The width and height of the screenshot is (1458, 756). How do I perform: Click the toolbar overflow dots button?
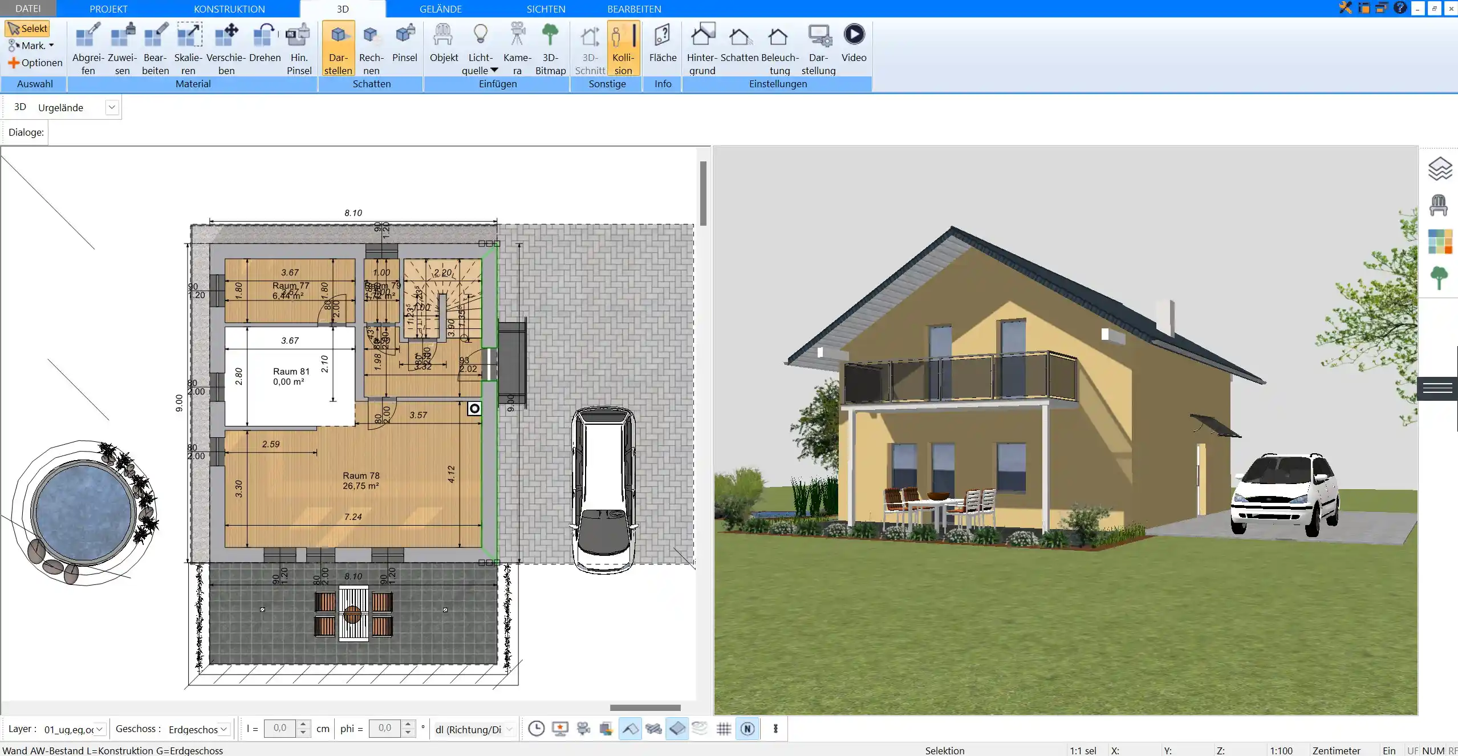[x=775, y=728]
